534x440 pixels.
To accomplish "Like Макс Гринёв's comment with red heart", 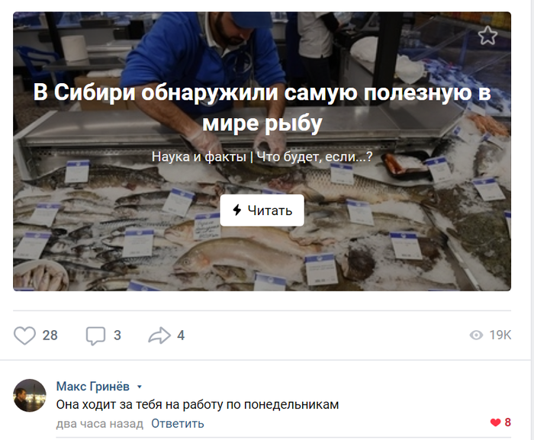I will click(495, 422).
